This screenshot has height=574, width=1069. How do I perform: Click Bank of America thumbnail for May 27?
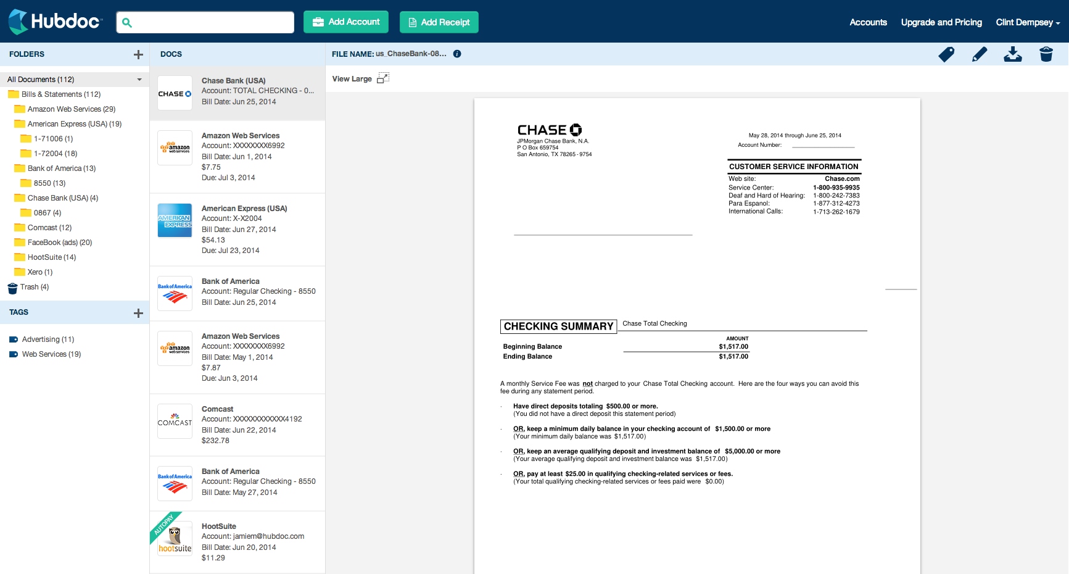[x=175, y=483]
